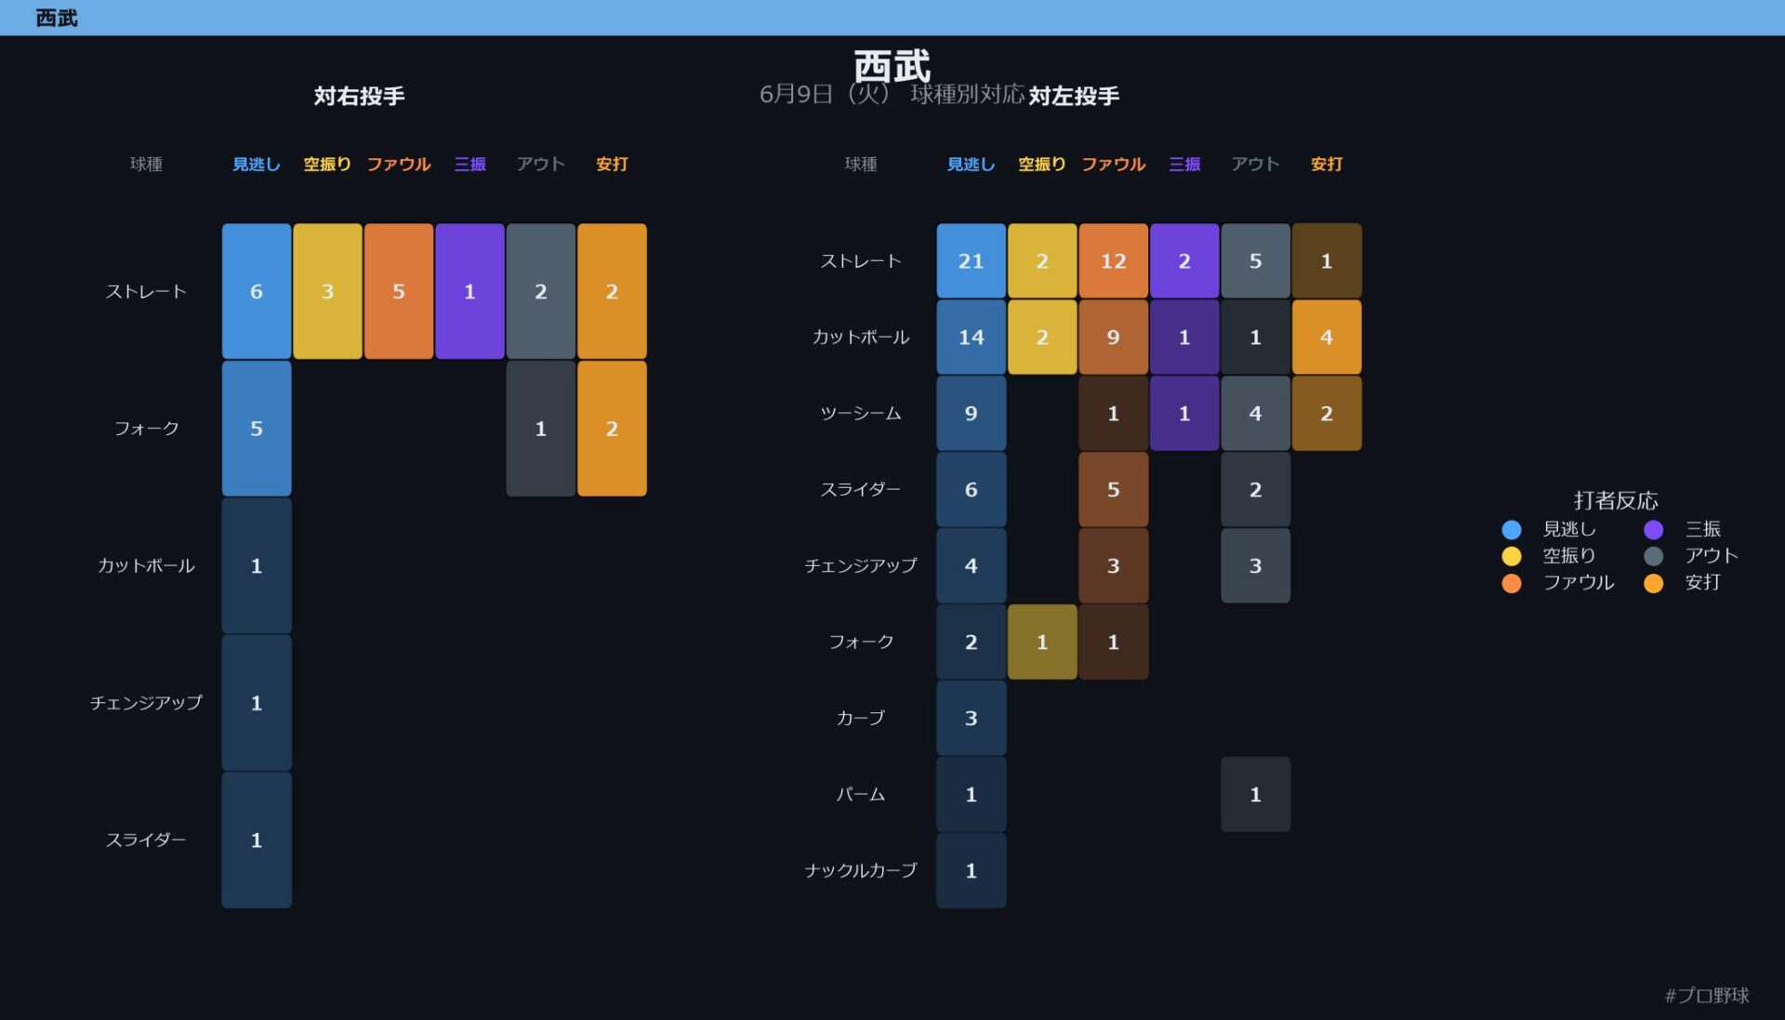The width and height of the screenshot is (1785, 1020).
Task: Click the 6月9日（火）球種別対応 subtitle
Action: pyautogui.click(x=892, y=94)
